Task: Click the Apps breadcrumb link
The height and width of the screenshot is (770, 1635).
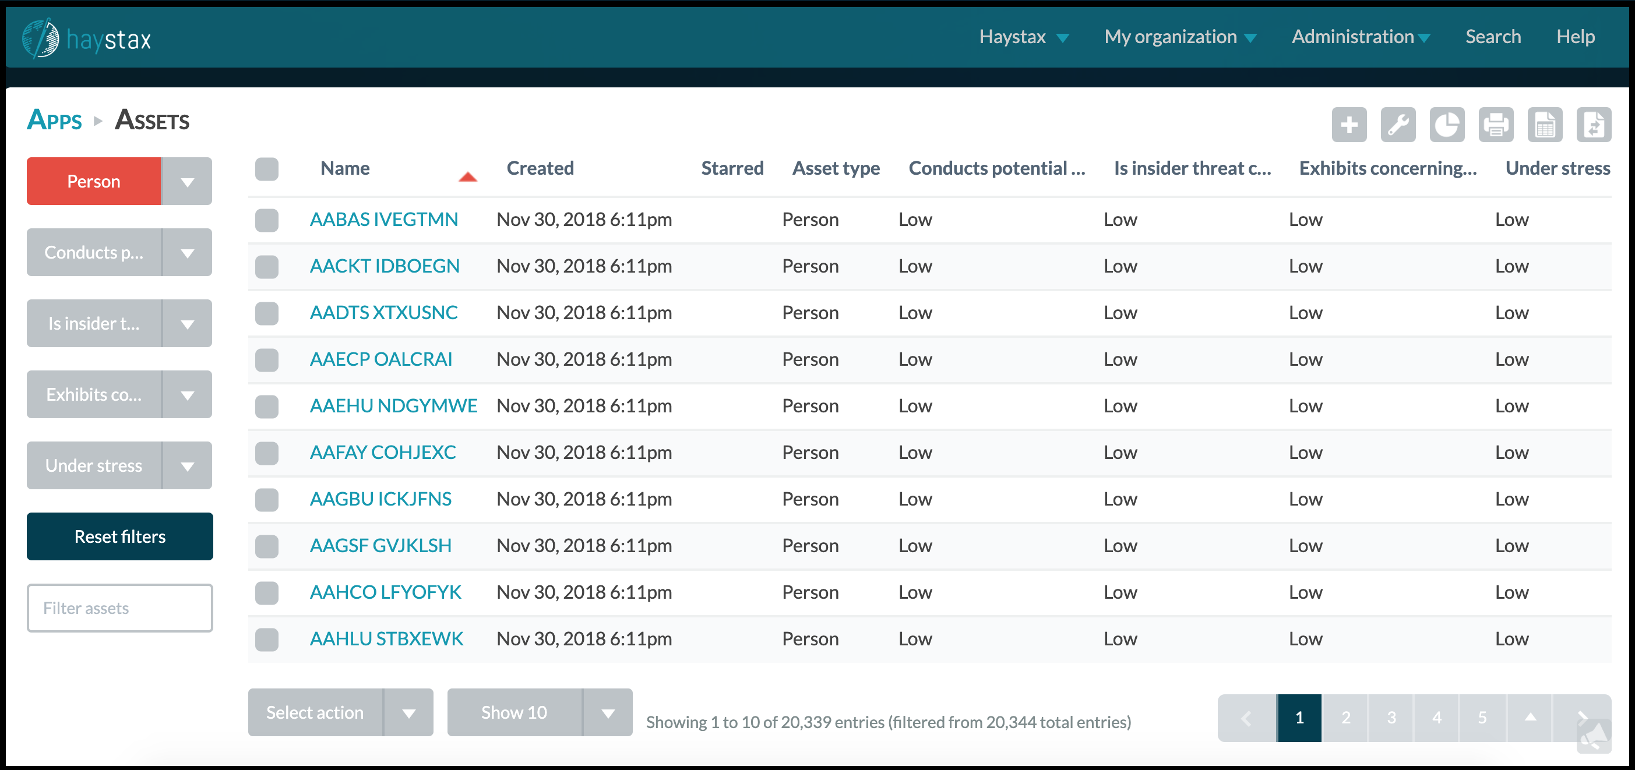Action: [x=55, y=120]
